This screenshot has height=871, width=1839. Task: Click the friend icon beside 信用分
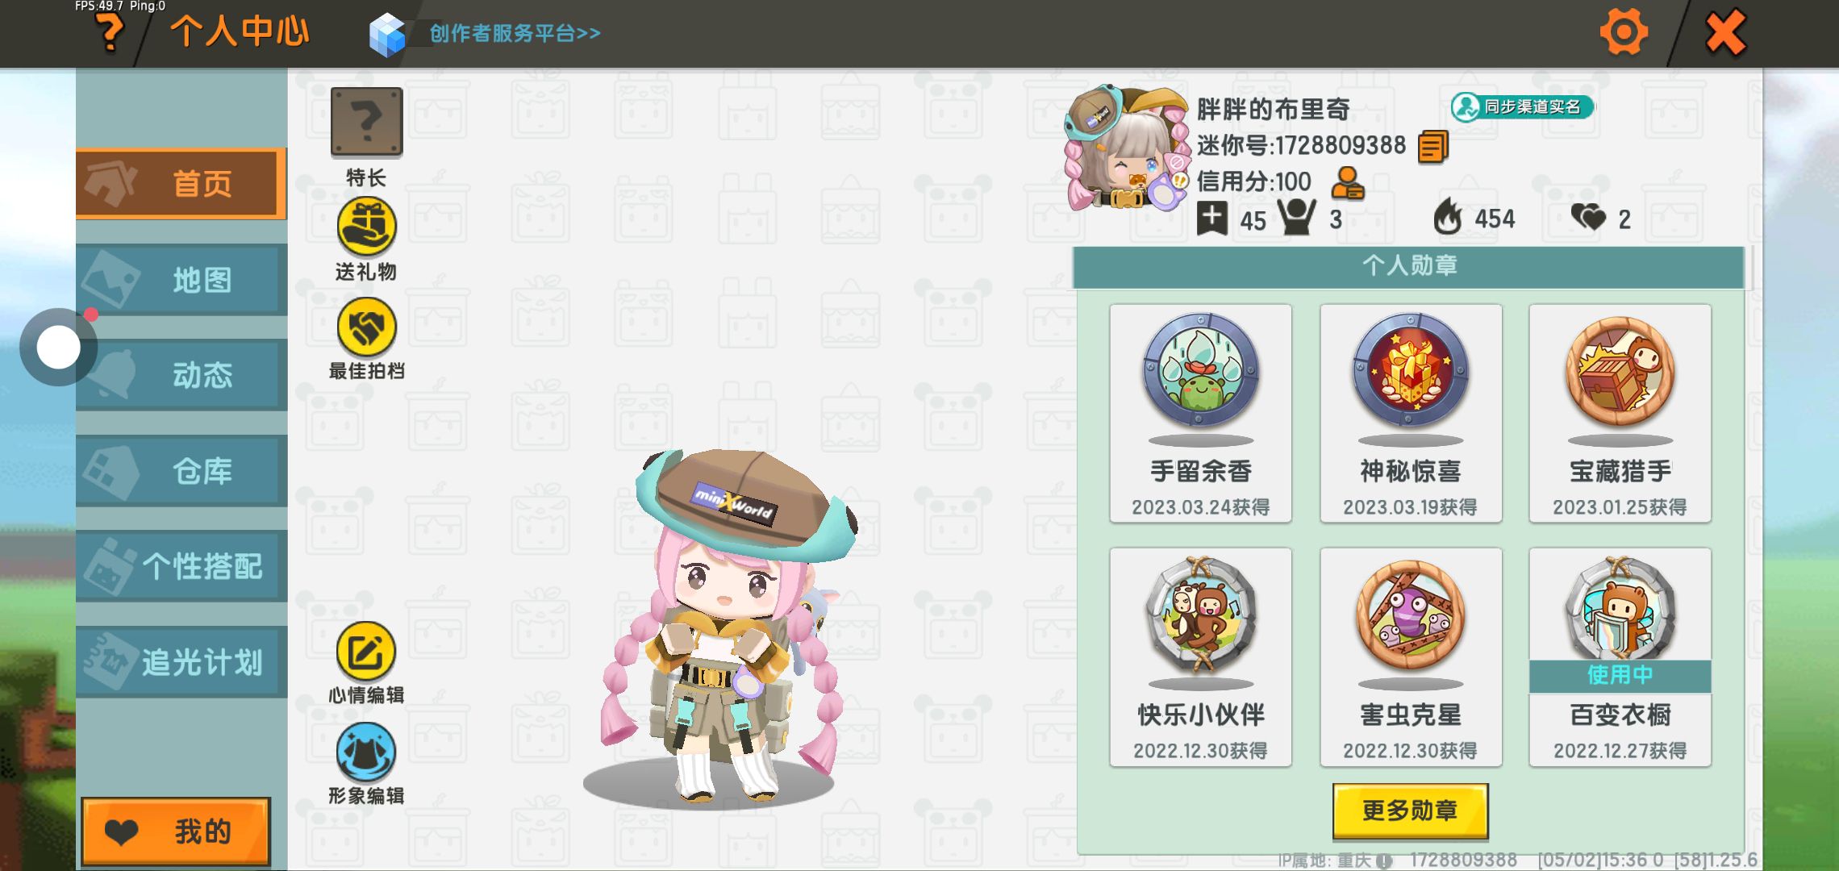click(x=1347, y=183)
